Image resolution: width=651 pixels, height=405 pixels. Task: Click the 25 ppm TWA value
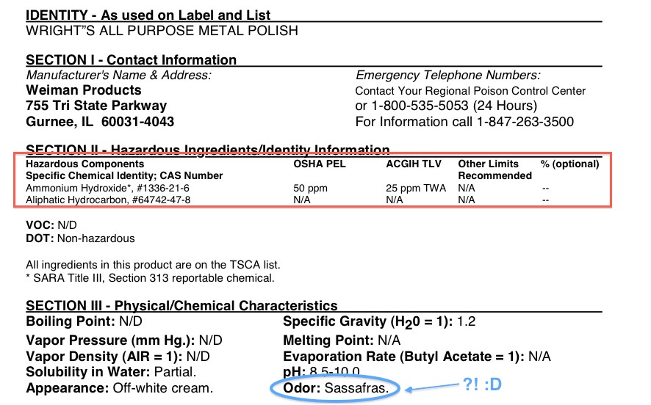click(416, 189)
